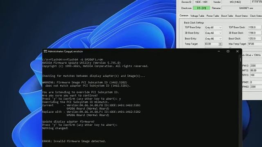Decrease Temp Target with the down arrow
Viewport: 262px width, 147px height.
(x=220, y=45)
